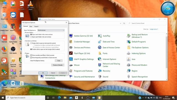177x100 pixels.
Task: Open Amazon from taskbar
Action: click(76, 98)
